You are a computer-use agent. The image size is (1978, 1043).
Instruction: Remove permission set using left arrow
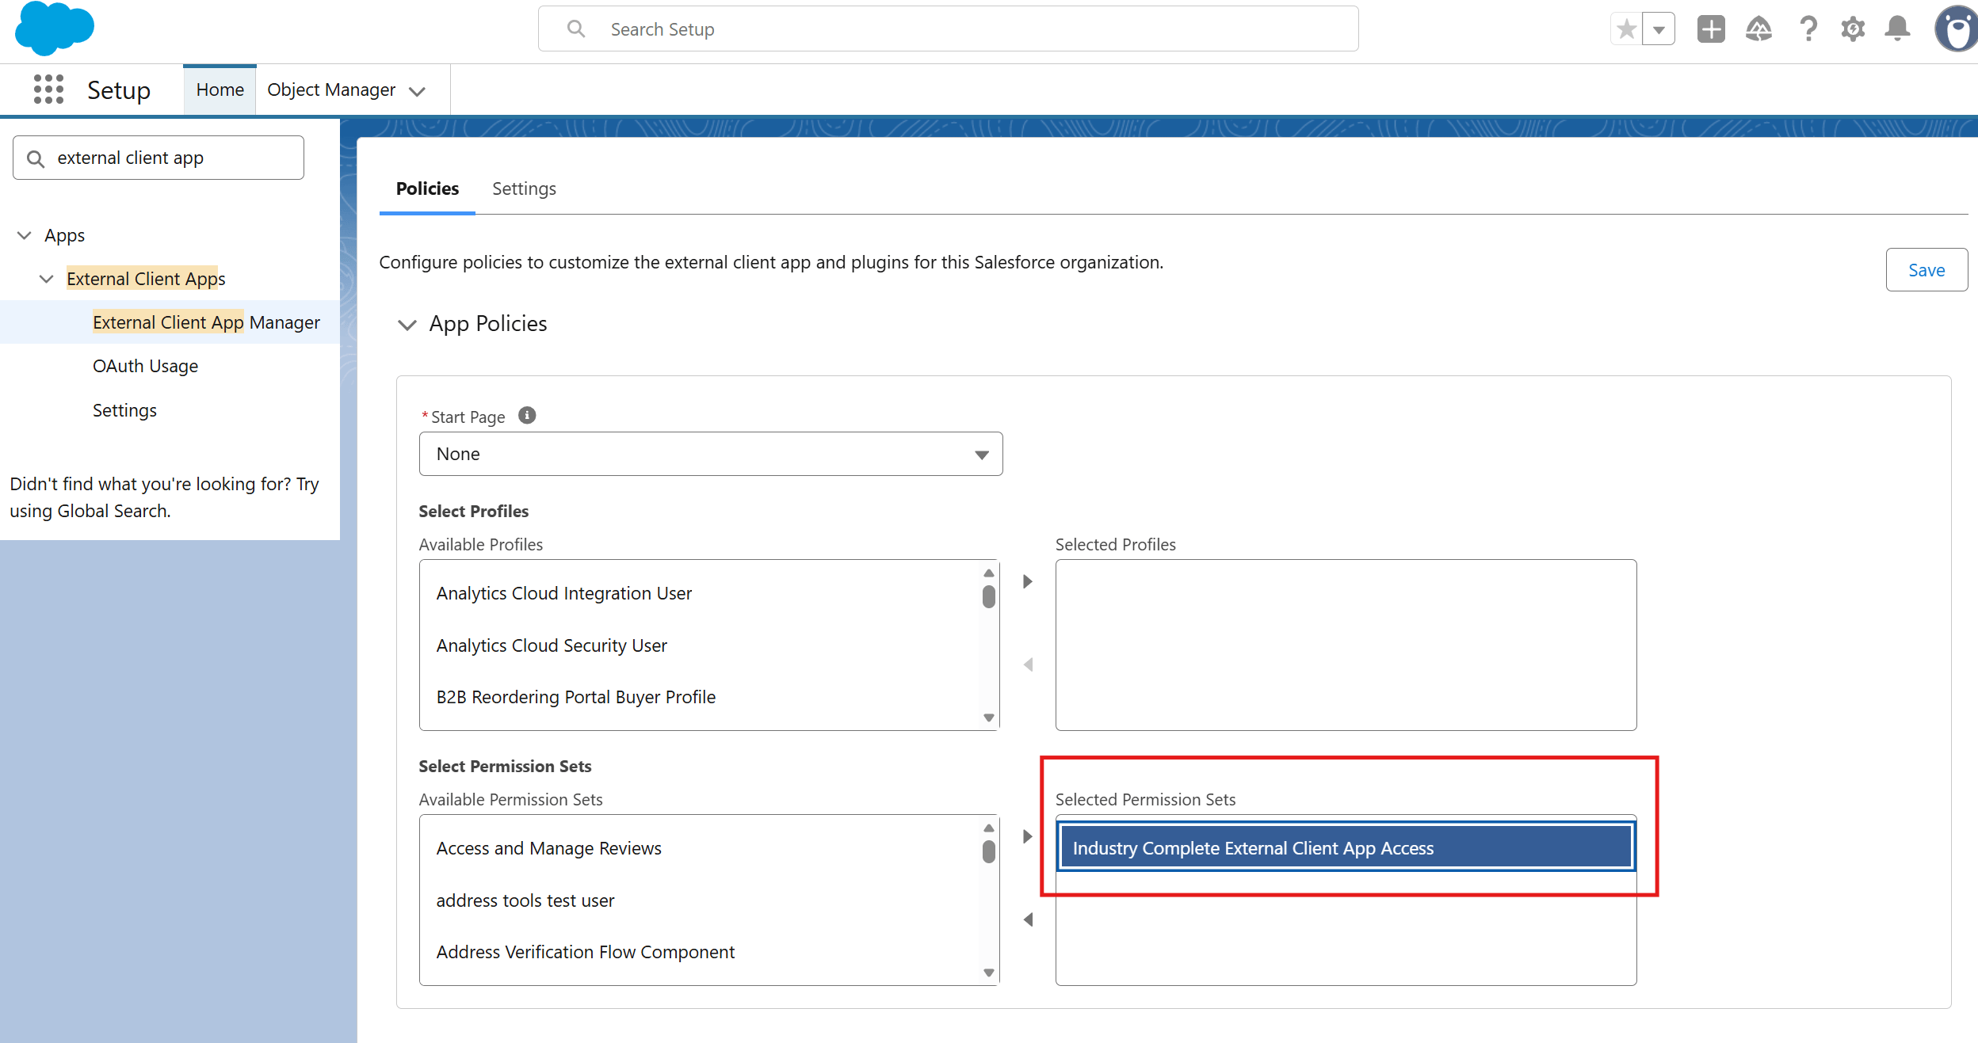[x=1028, y=919]
